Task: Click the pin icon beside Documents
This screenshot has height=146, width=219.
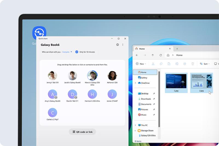Action: 154,104
